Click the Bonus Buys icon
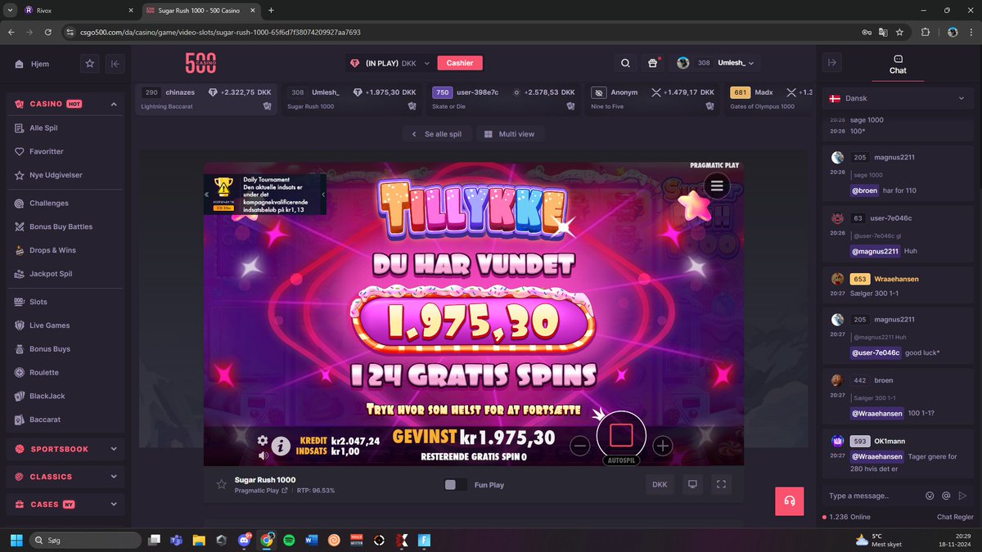 [20, 349]
